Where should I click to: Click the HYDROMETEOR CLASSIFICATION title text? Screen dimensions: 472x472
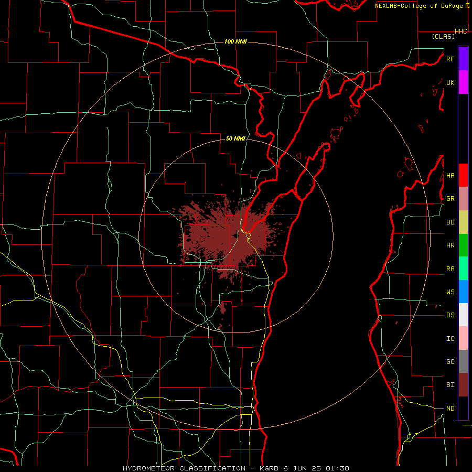[184, 468]
